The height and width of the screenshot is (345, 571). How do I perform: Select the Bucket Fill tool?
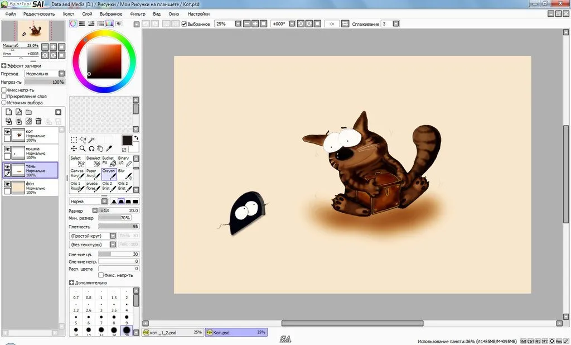point(109,161)
